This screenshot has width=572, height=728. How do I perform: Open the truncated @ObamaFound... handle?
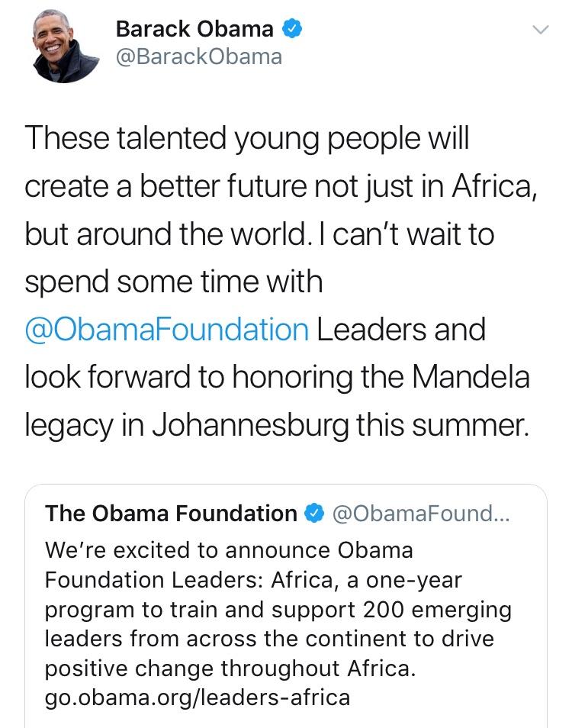coord(421,514)
